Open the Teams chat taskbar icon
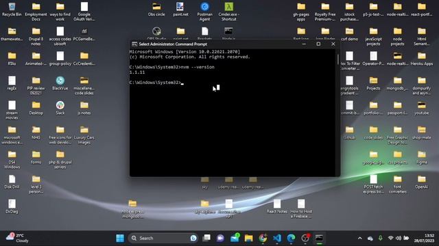 coord(221,238)
